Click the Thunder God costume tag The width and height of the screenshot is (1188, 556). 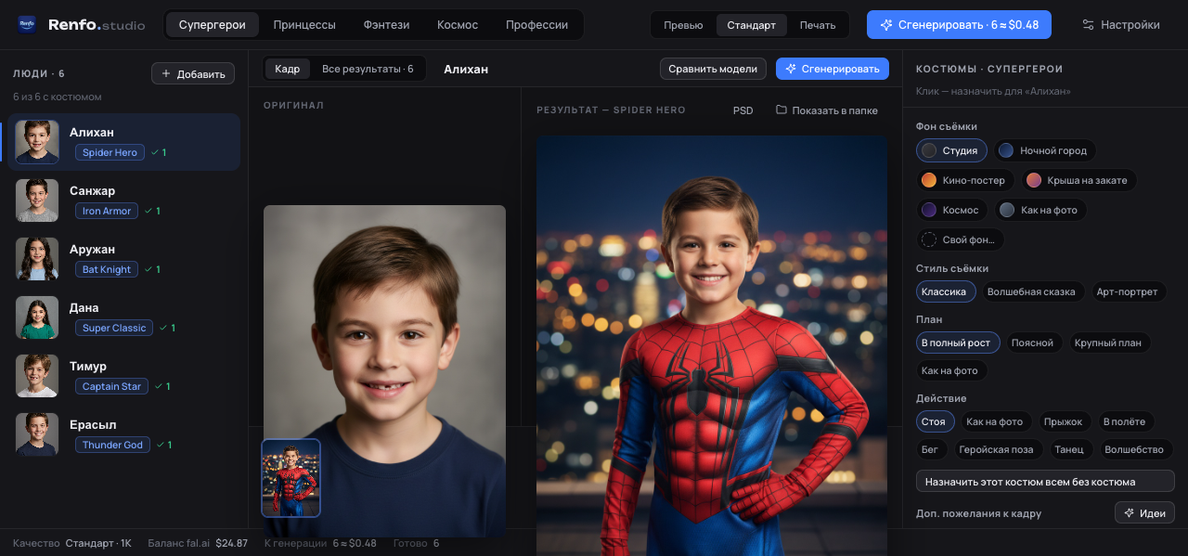(x=112, y=445)
